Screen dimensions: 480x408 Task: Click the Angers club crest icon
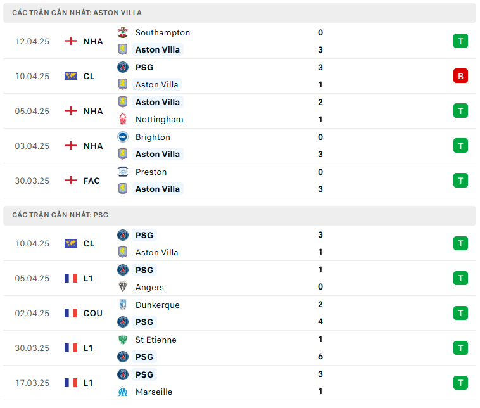point(122,287)
